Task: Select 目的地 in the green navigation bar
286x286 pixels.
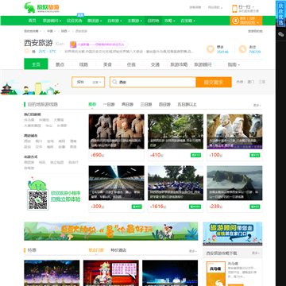Action: pos(153,21)
